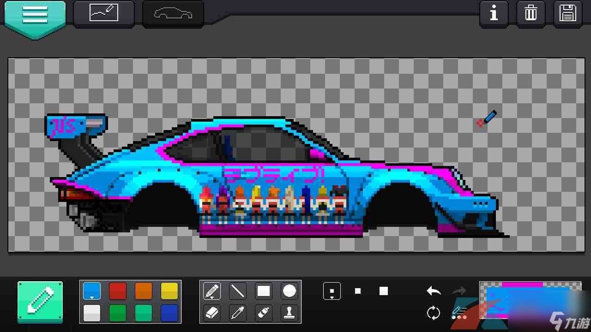Select the pencil drawing tool
This screenshot has height=332, width=591.
tap(212, 291)
